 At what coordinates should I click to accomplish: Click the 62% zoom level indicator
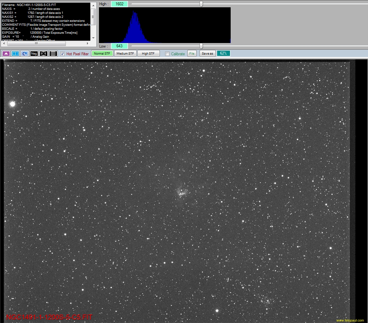click(x=223, y=54)
